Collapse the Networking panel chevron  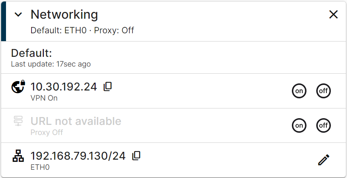point(18,15)
